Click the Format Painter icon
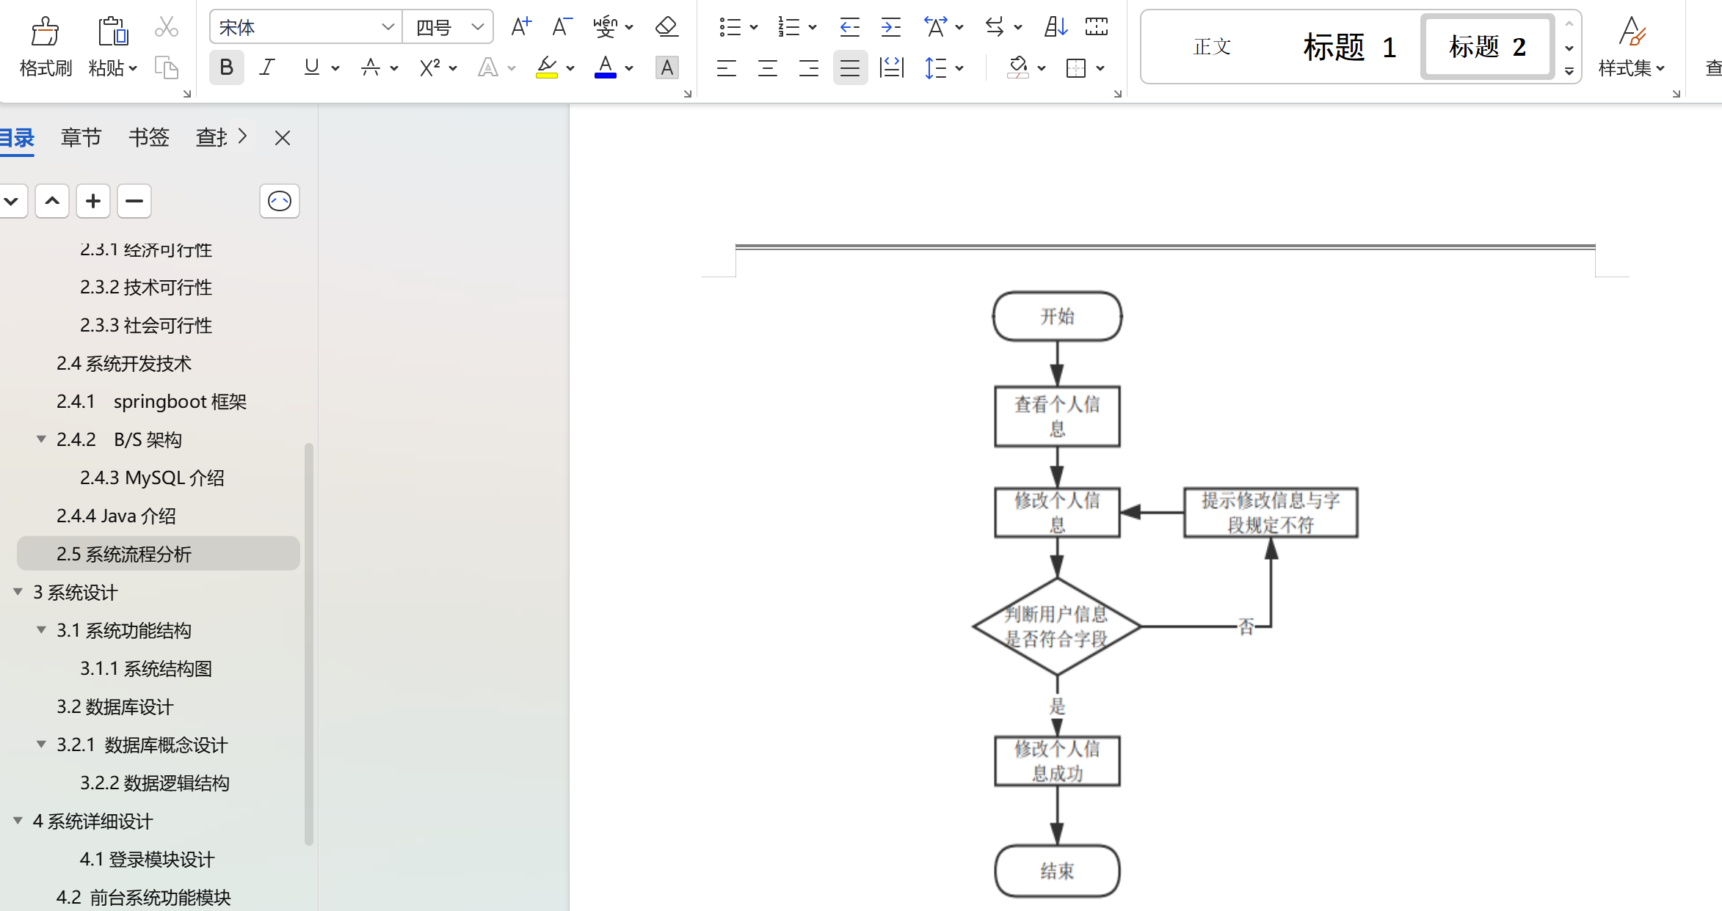Screen dimensions: 1722x911 [x=45, y=32]
